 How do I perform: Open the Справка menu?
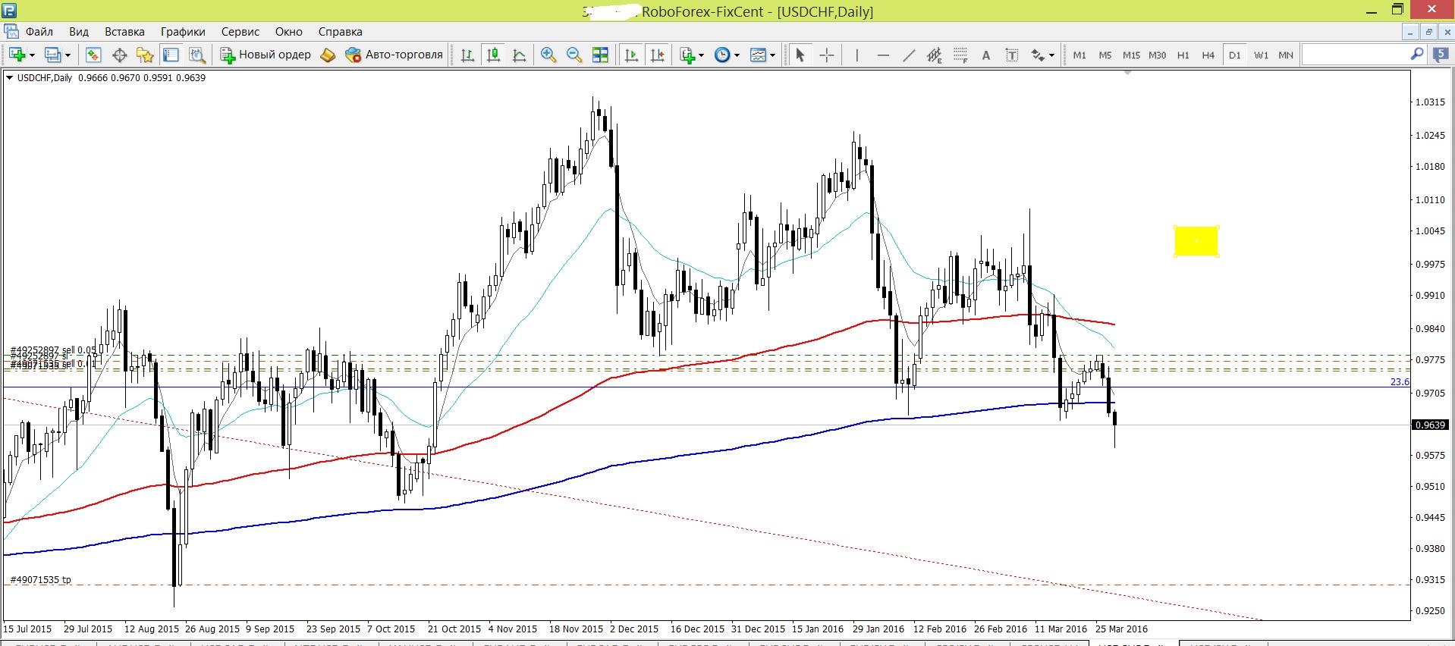pos(341,32)
